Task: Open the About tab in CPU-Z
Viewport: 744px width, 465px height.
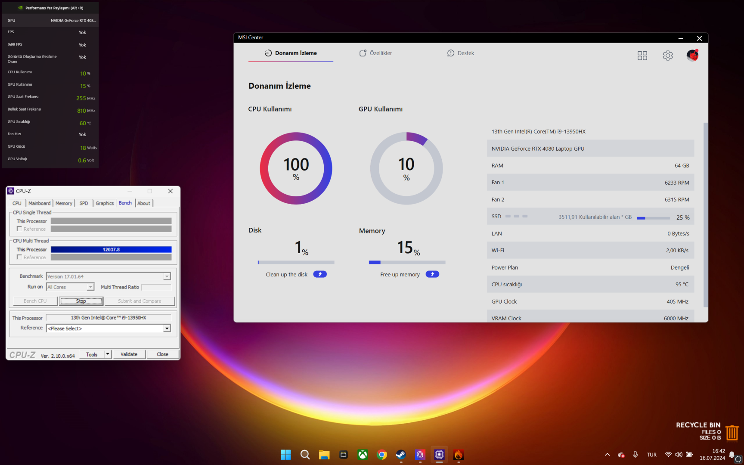Action: click(x=144, y=203)
